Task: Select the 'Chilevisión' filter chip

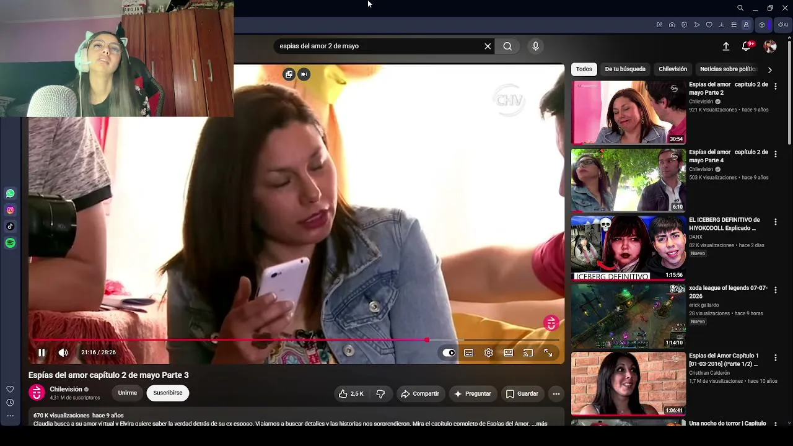Action: tap(673, 69)
